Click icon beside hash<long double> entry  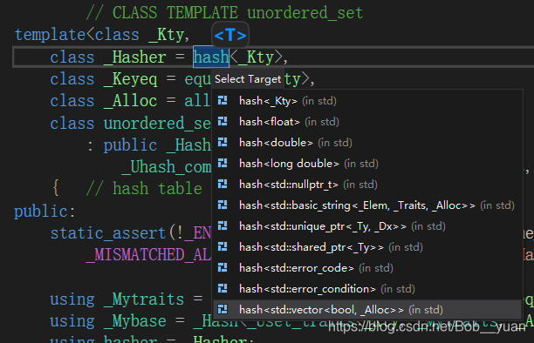click(x=222, y=163)
